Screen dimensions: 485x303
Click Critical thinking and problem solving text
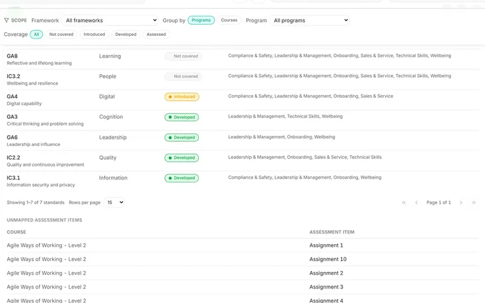click(x=45, y=124)
